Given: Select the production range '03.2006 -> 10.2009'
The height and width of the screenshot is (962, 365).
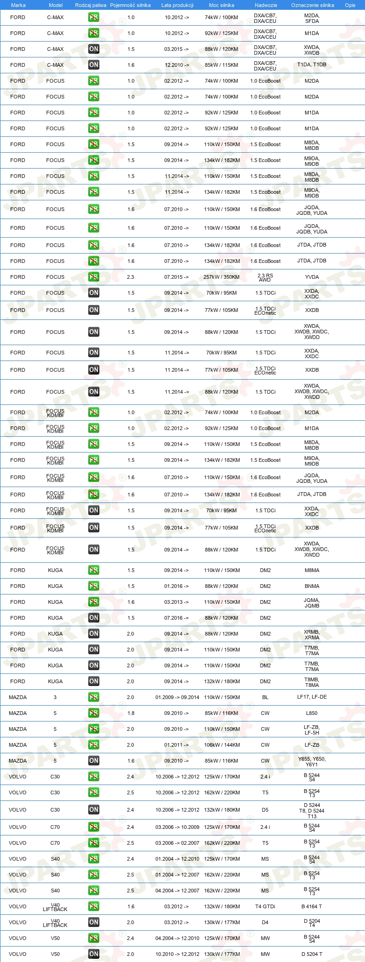Looking at the screenshot, I should tap(177, 827).
